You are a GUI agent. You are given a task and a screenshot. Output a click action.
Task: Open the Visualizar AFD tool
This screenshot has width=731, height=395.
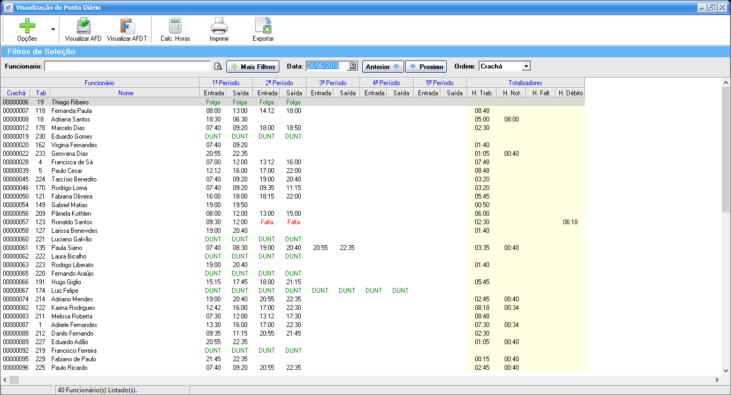click(83, 27)
